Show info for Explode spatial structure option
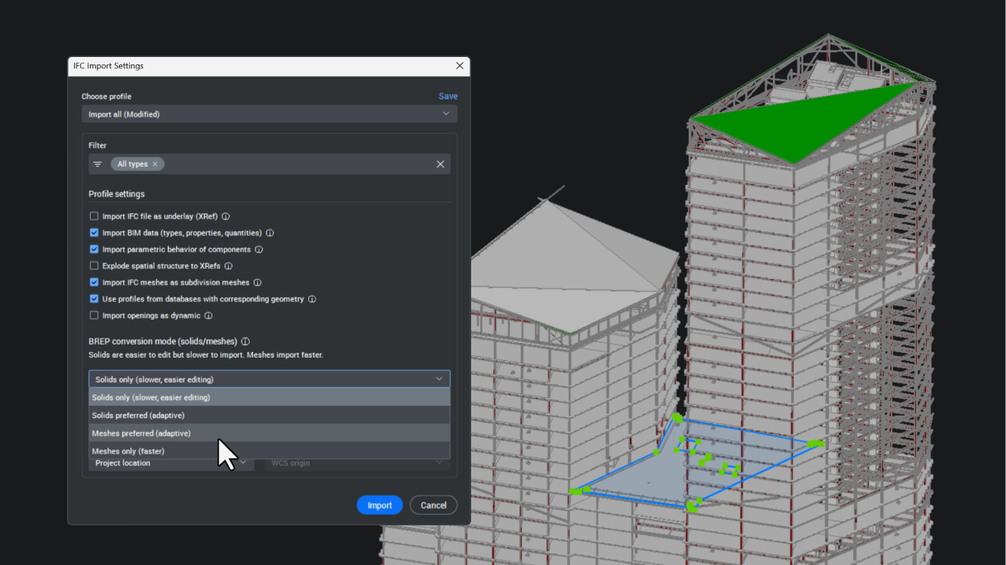This screenshot has height=565, width=1006. tap(228, 266)
